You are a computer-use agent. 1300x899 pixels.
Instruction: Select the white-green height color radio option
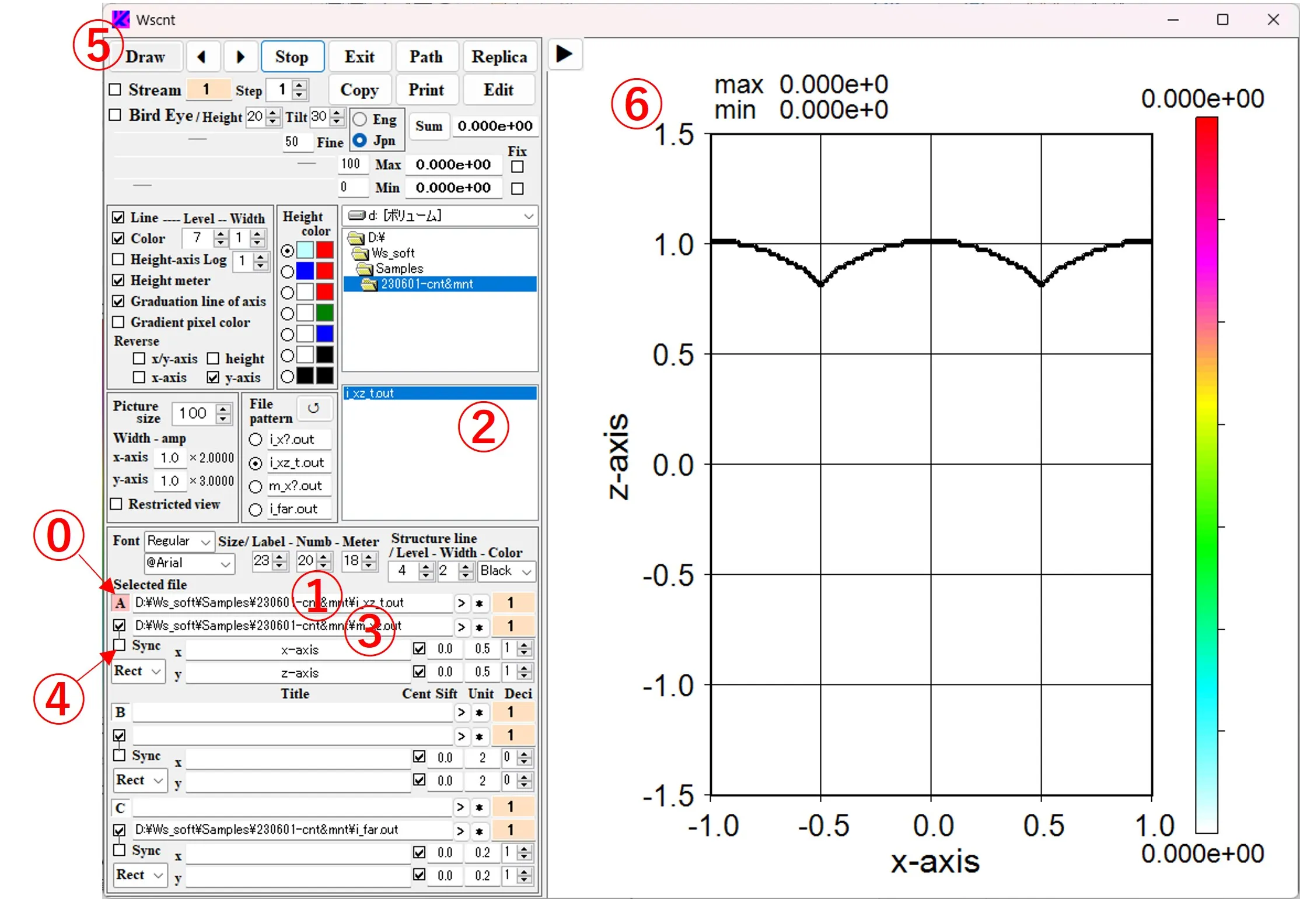[288, 314]
